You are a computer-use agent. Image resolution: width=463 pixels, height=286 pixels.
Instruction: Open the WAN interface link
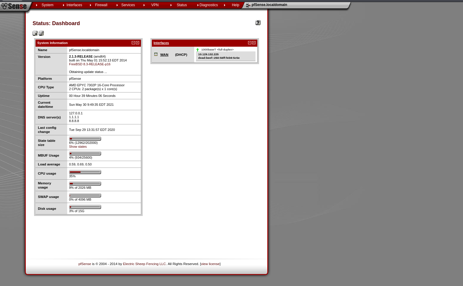click(x=164, y=55)
